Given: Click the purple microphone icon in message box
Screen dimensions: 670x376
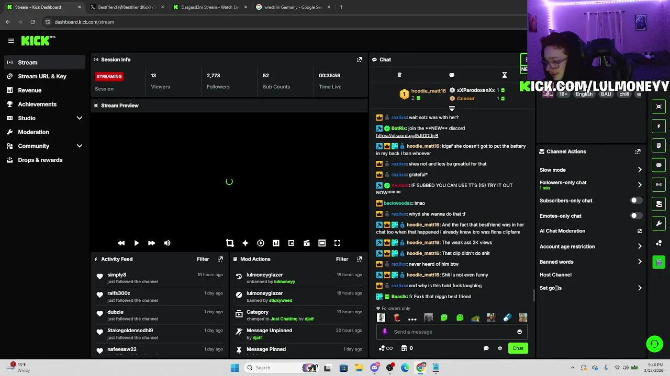Looking at the screenshot, I should pos(385,332).
